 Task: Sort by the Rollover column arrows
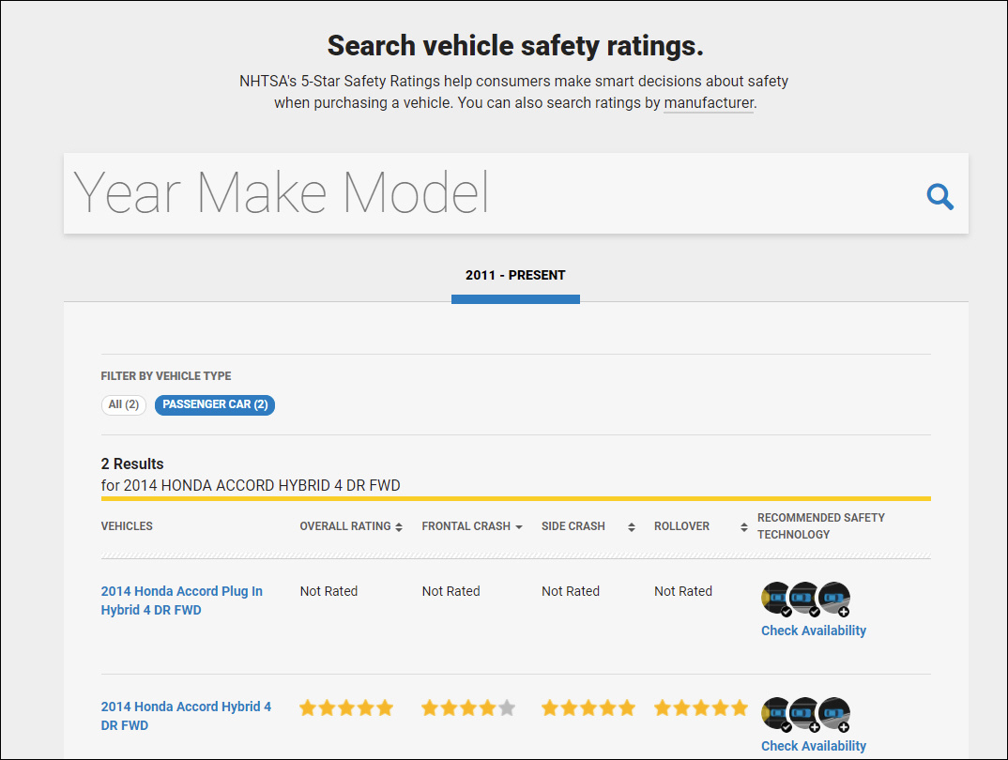click(x=743, y=526)
